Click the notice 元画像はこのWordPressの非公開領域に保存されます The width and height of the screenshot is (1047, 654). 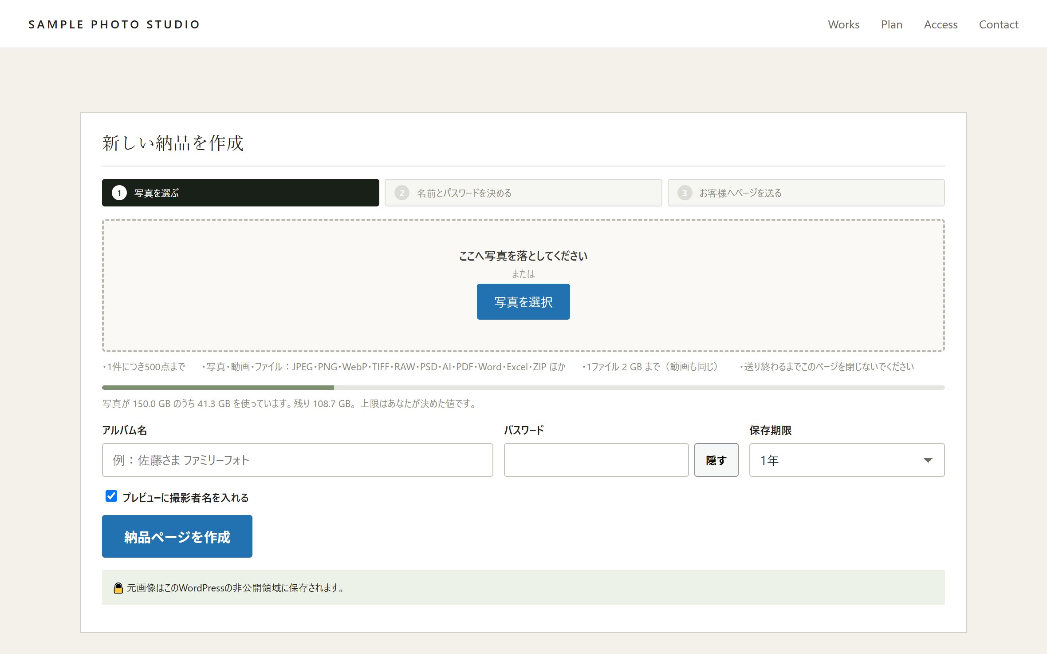[236, 588]
